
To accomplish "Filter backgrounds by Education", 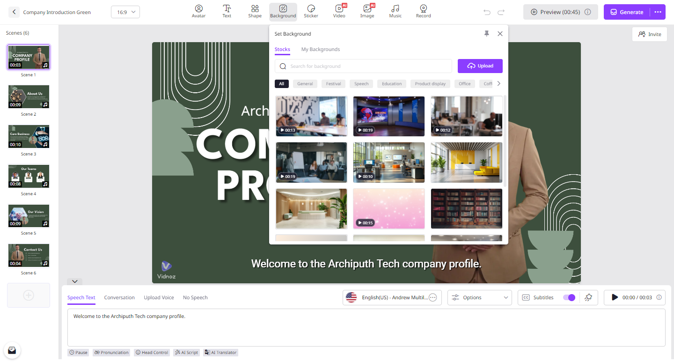I will click(392, 84).
